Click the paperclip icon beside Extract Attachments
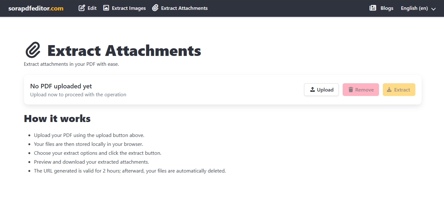444x204 pixels. (x=155, y=8)
